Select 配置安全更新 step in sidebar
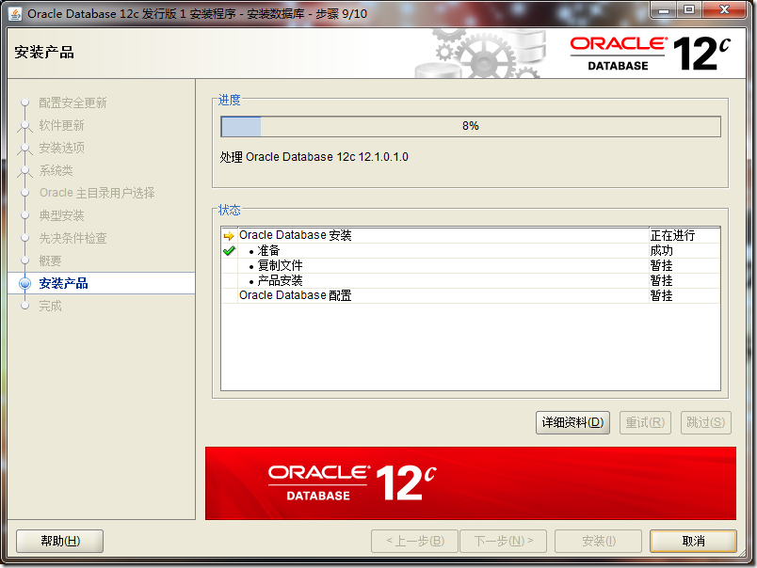 [x=72, y=103]
